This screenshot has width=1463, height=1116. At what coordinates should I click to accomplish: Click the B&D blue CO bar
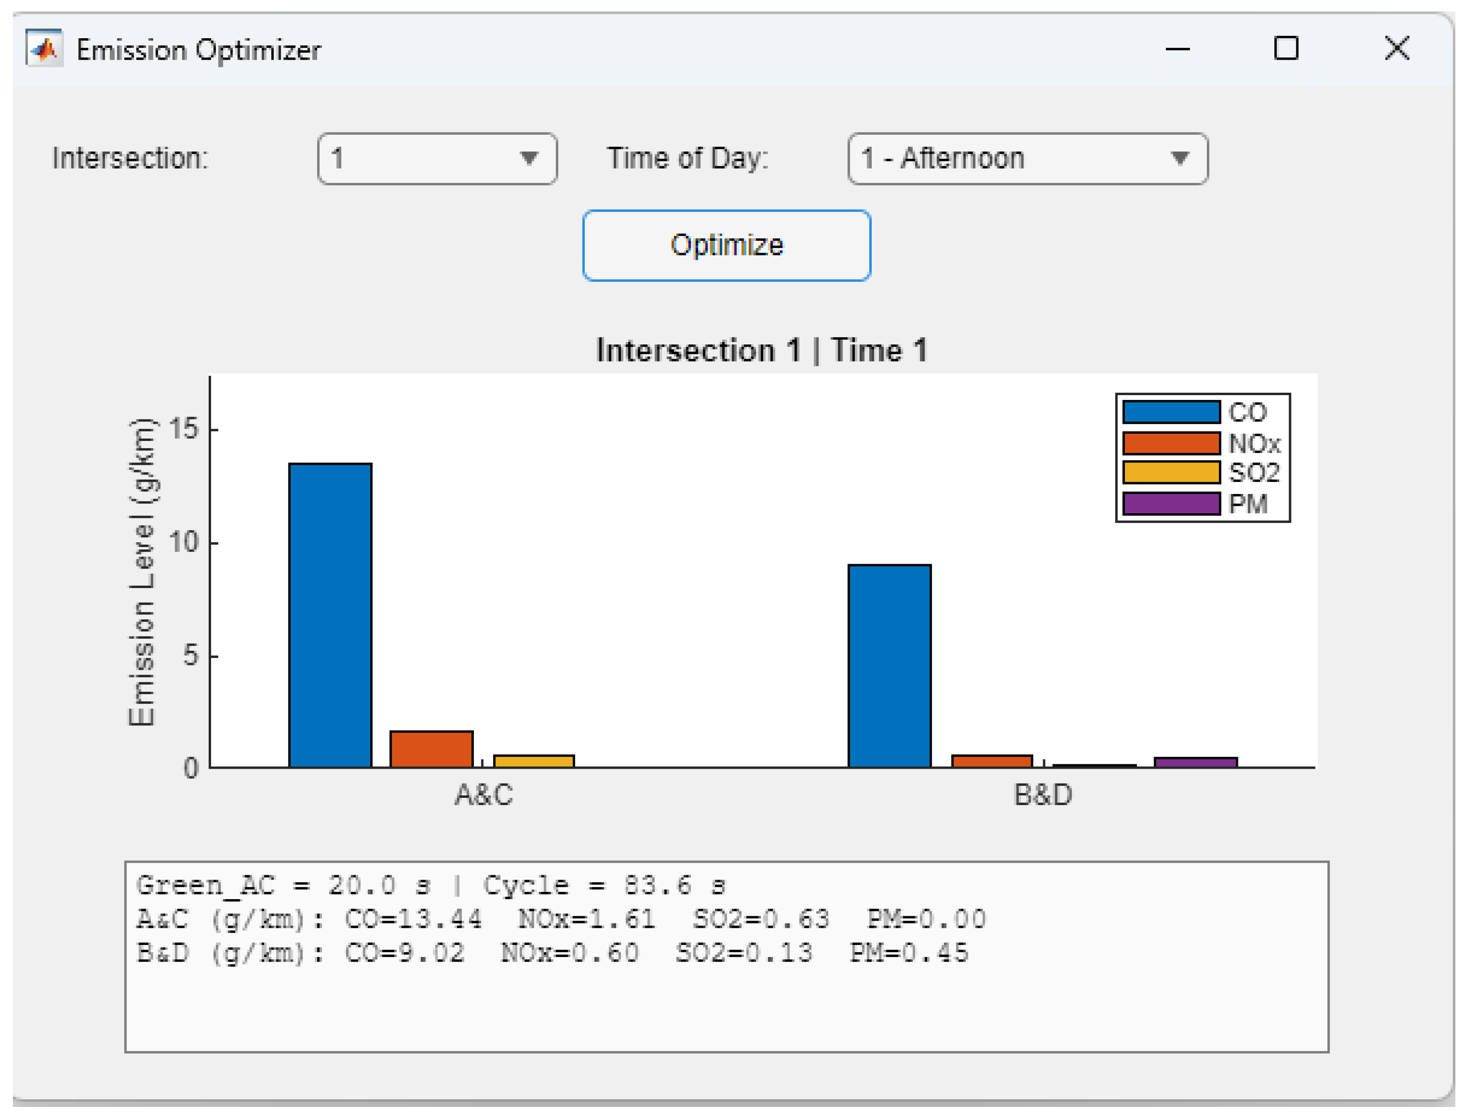tap(889, 665)
